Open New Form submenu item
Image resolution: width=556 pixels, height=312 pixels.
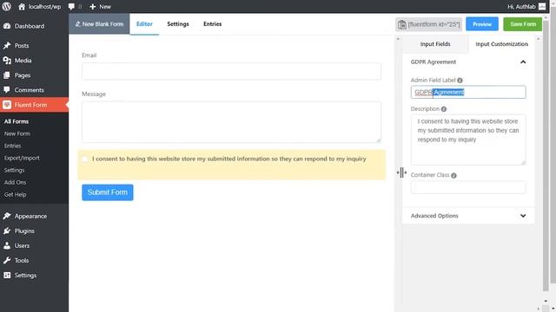(x=17, y=133)
